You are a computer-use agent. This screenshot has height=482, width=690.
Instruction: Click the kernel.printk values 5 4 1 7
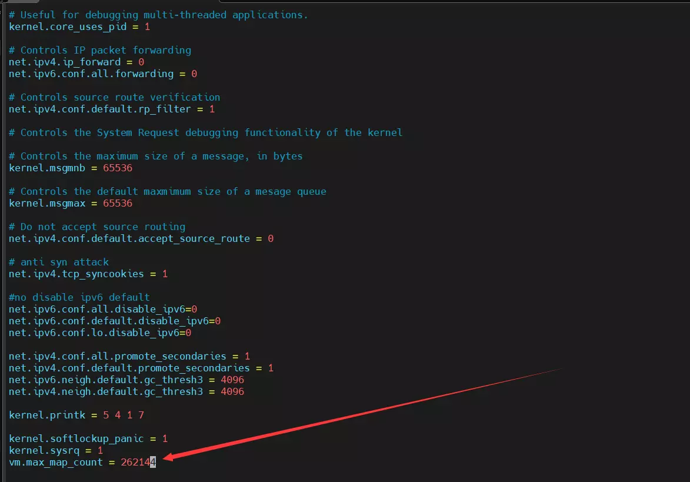[124, 415]
